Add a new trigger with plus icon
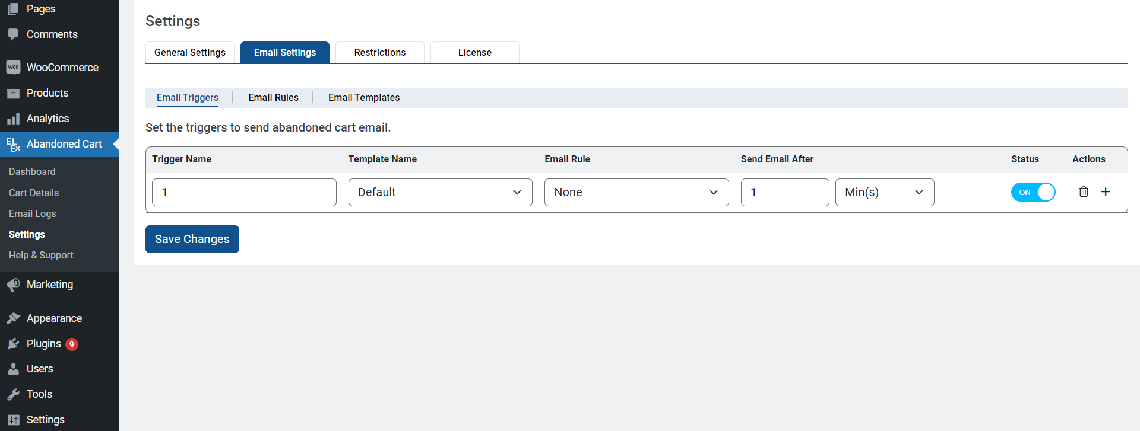This screenshot has width=1140, height=431. (x=1106, y=191)
